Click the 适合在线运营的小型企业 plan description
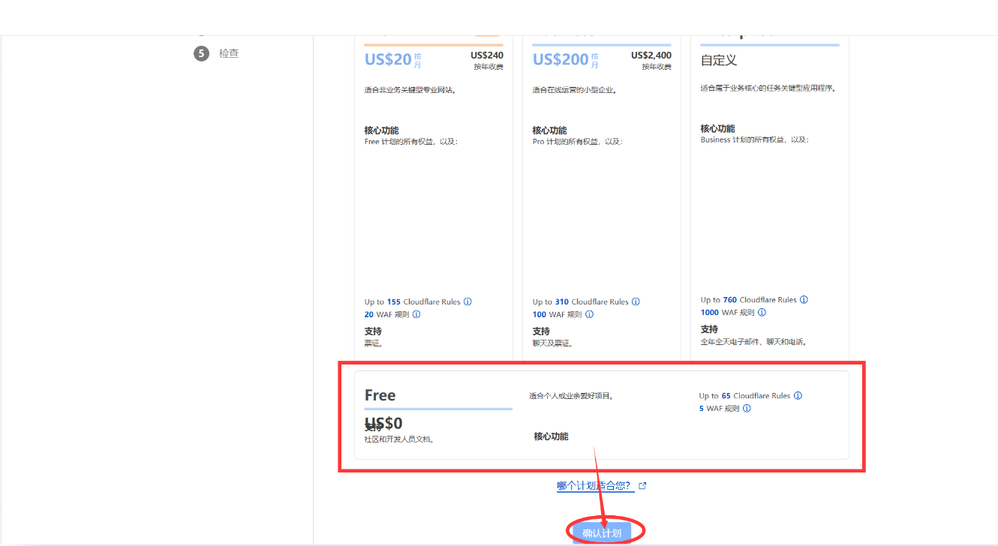Screen dimensions: 998x546 [x=575, y=90]
